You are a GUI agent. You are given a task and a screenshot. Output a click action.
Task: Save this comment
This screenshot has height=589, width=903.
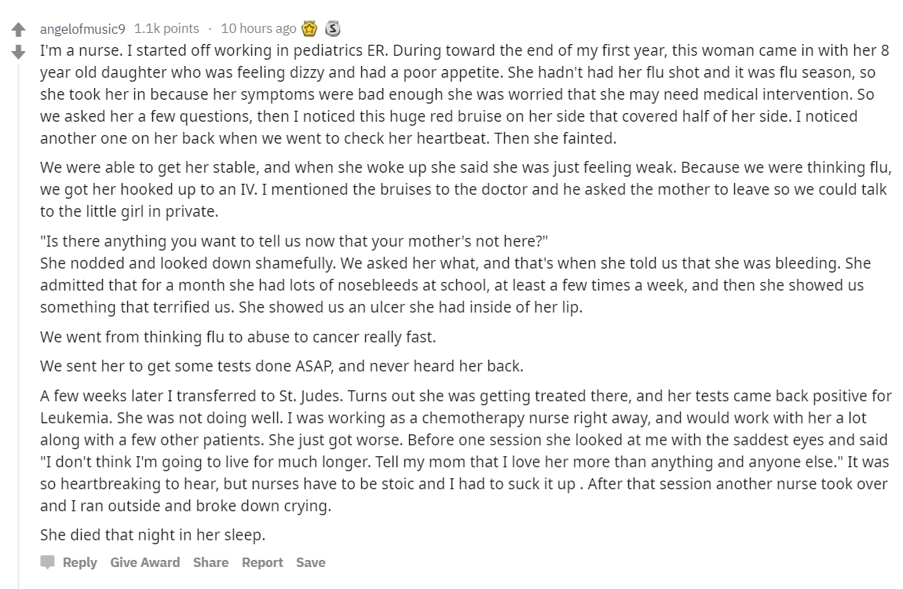310,562
